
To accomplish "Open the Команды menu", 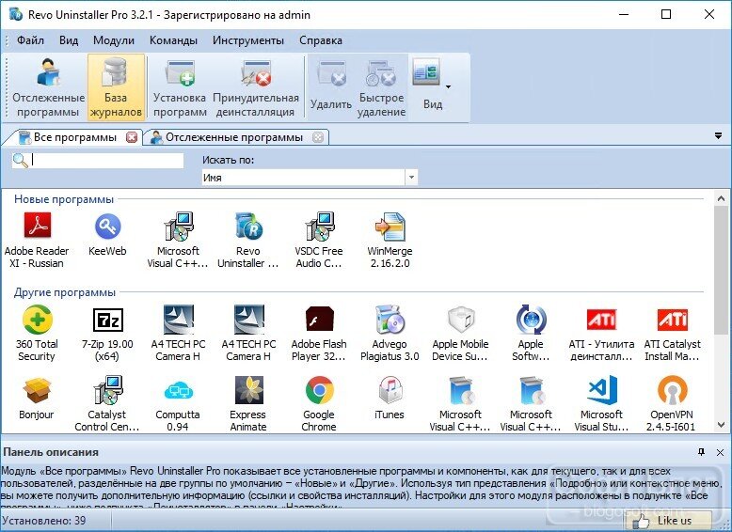I will point(173,40).
